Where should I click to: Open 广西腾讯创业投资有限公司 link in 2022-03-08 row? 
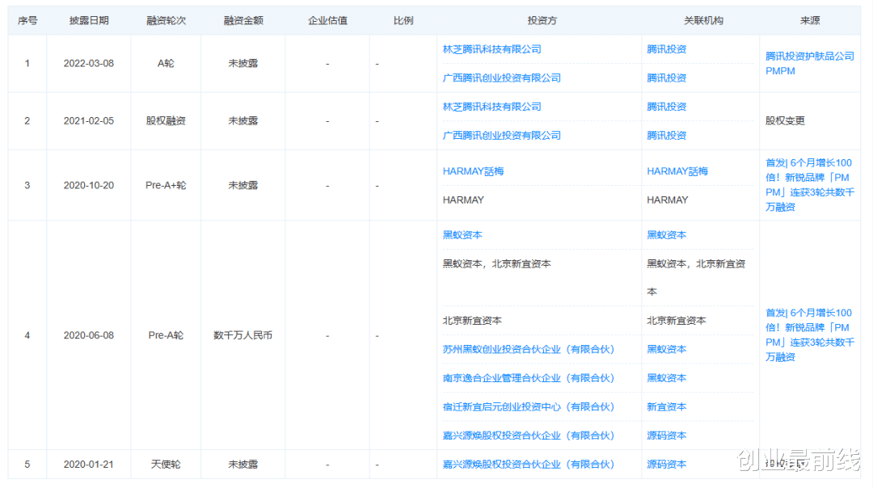(502, 78)
